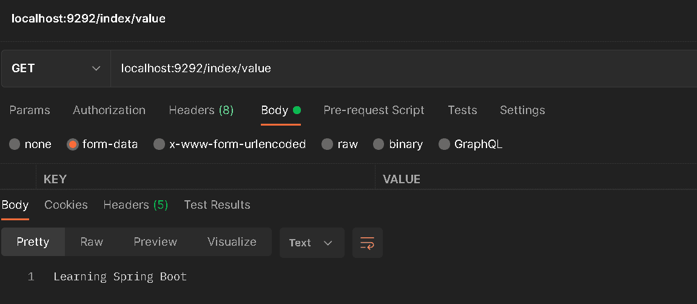697x304 pixels.
Task: Click the request URL input field
Action: [x=400, y=69]
